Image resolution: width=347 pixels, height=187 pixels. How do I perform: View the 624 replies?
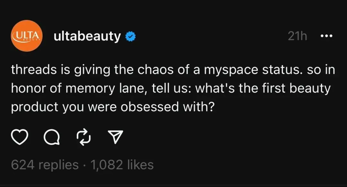[x=45, y=165]
